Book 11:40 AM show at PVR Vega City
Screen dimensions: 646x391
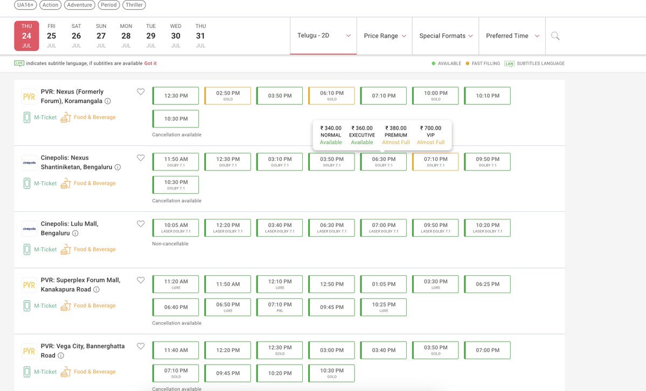(176, 350)
